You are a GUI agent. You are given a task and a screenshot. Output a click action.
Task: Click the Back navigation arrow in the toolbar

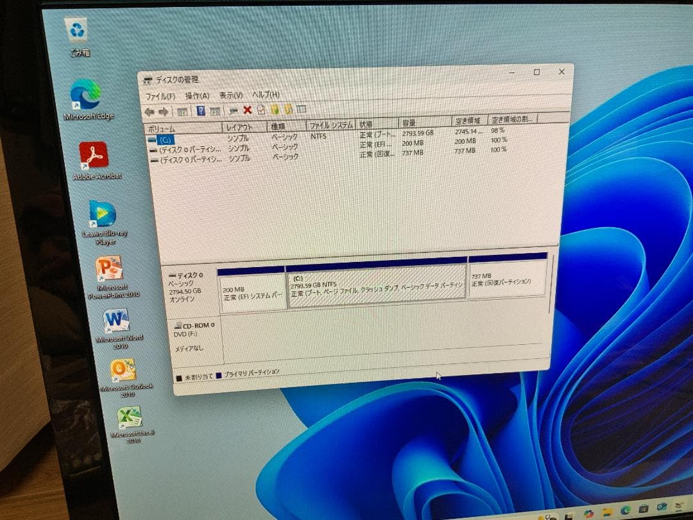click(150, 111)
